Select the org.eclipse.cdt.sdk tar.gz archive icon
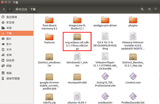The width and height of the screenshot is (160, 104). (x=77, y=37)
